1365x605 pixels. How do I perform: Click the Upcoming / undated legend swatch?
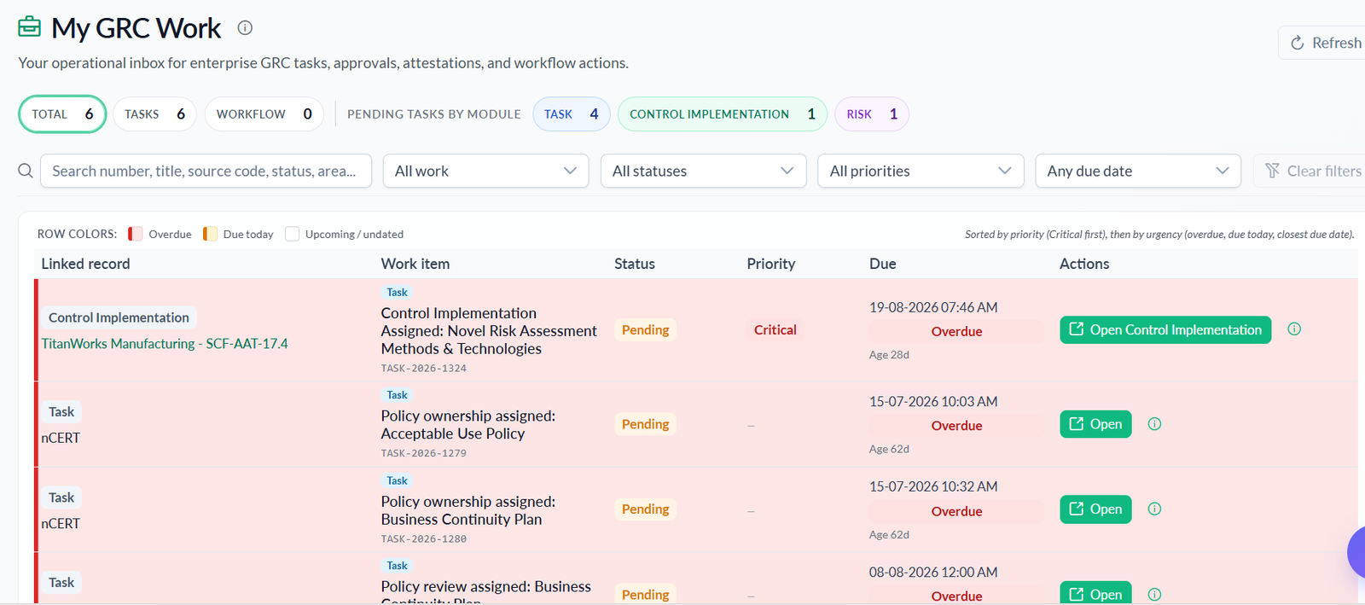(x=292, y=234)
